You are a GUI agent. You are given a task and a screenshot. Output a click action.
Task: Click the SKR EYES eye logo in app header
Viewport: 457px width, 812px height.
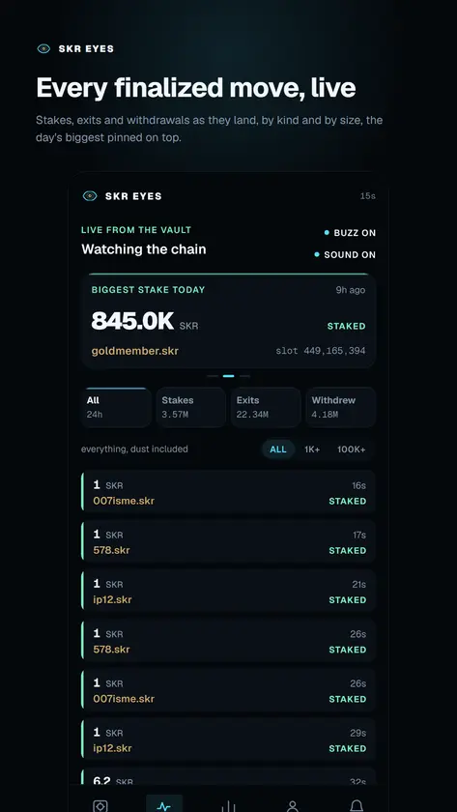click(90, 196)
